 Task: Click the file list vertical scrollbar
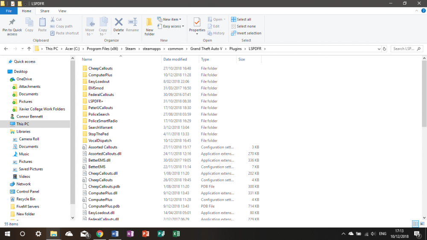(424, 94)
